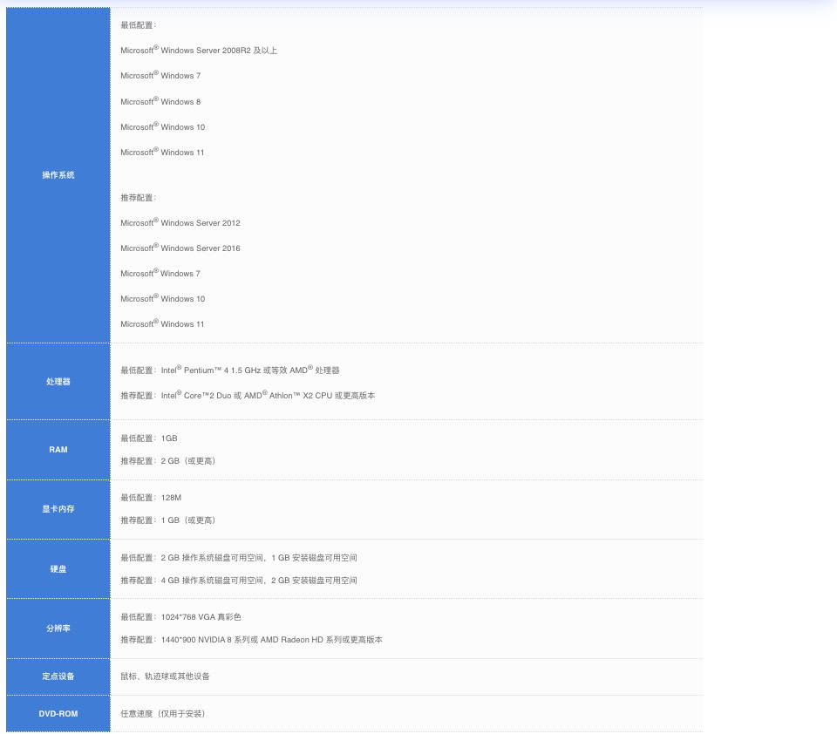Select the 硬盘 row header cell
The width and height of the screenshot is (837, 734).
pos(58,569)
